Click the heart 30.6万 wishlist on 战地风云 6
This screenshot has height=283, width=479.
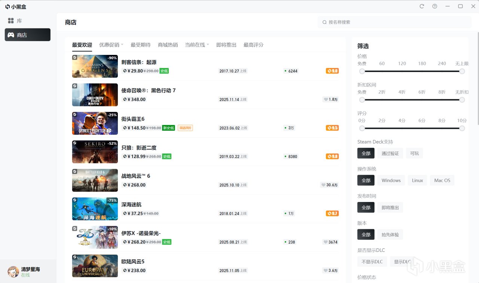coord(329,185)
